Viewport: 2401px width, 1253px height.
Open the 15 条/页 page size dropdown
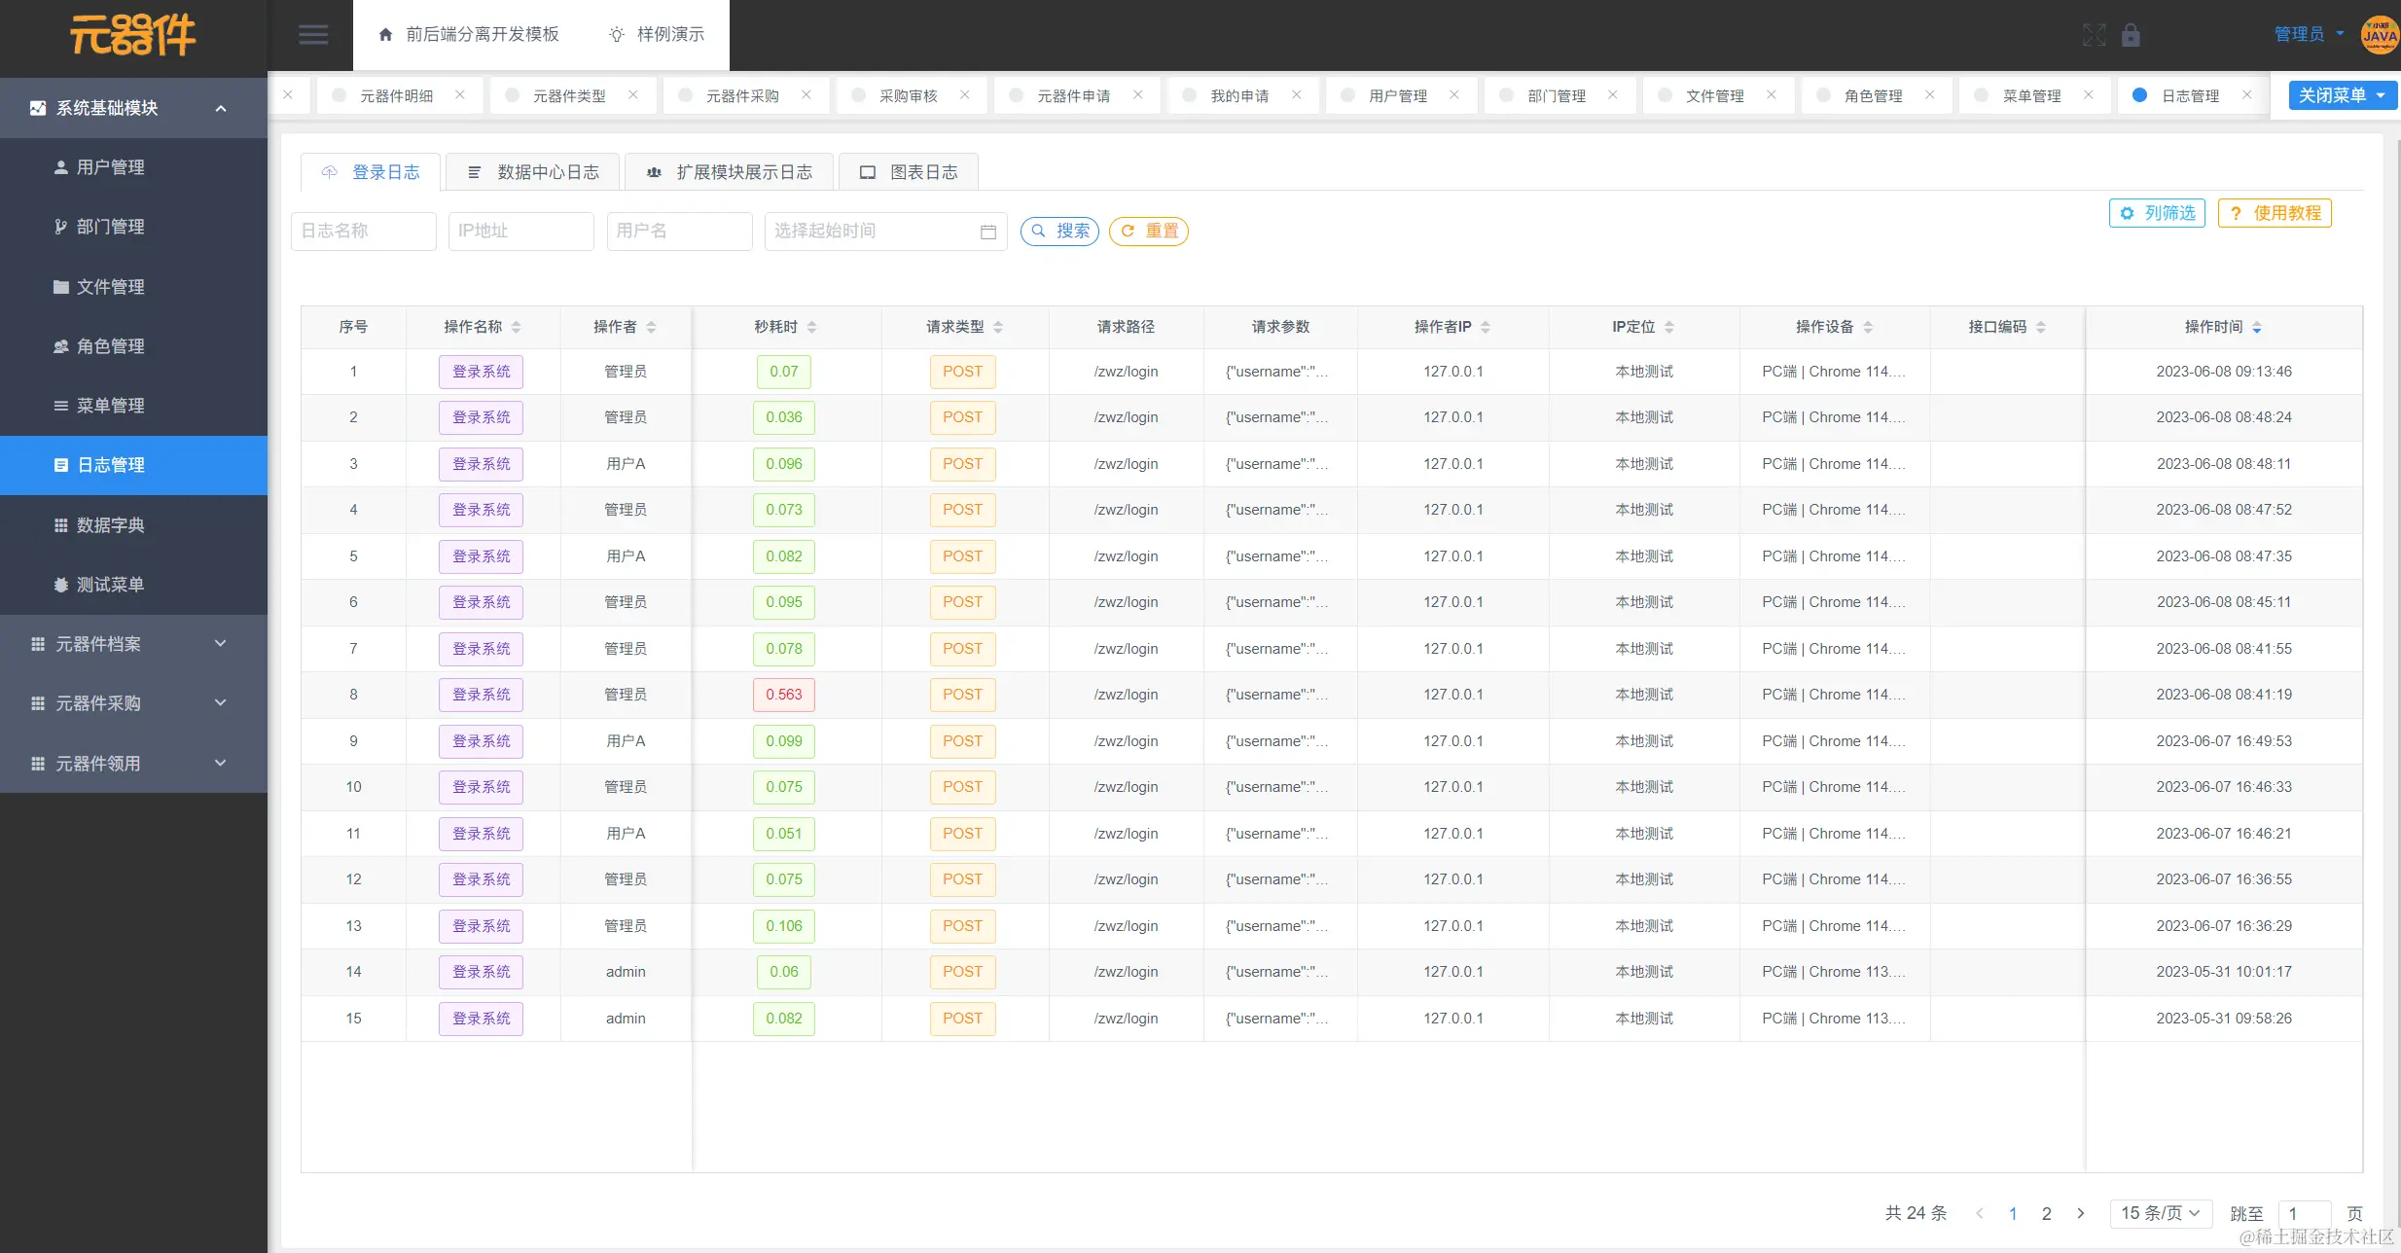pos(2161,1213)
